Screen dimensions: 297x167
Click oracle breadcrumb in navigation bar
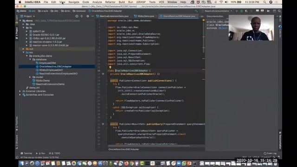43,11
